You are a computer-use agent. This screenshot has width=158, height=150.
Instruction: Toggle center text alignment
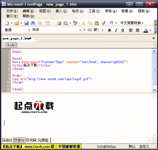(137, 30)
